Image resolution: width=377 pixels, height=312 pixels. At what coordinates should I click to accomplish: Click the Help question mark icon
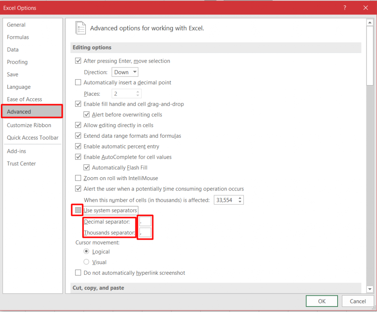tap(345, 8)
